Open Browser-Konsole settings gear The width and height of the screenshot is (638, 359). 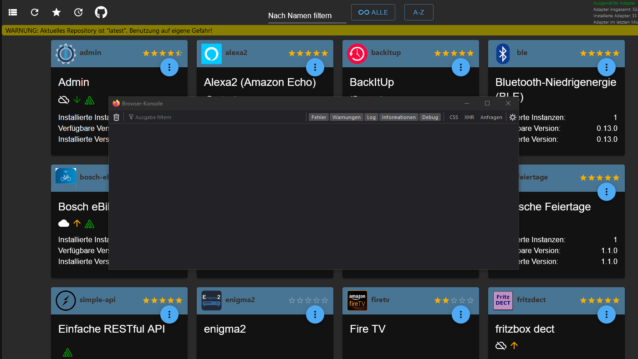coord(513,117)
